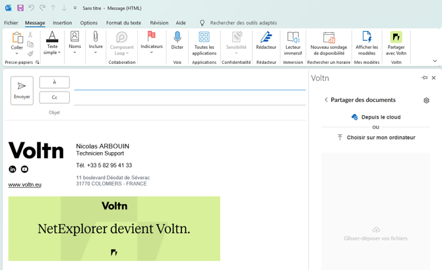The height and width of the screenshot is (270, 442).
Task: Open the Quick Access Toolbar customize dropdown
Action: tap(75, 8)
